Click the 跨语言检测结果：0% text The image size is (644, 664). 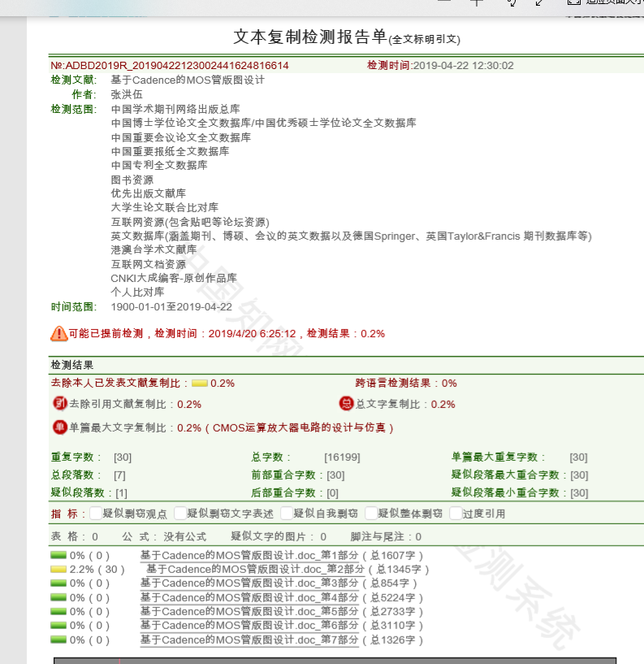[406, 384]
